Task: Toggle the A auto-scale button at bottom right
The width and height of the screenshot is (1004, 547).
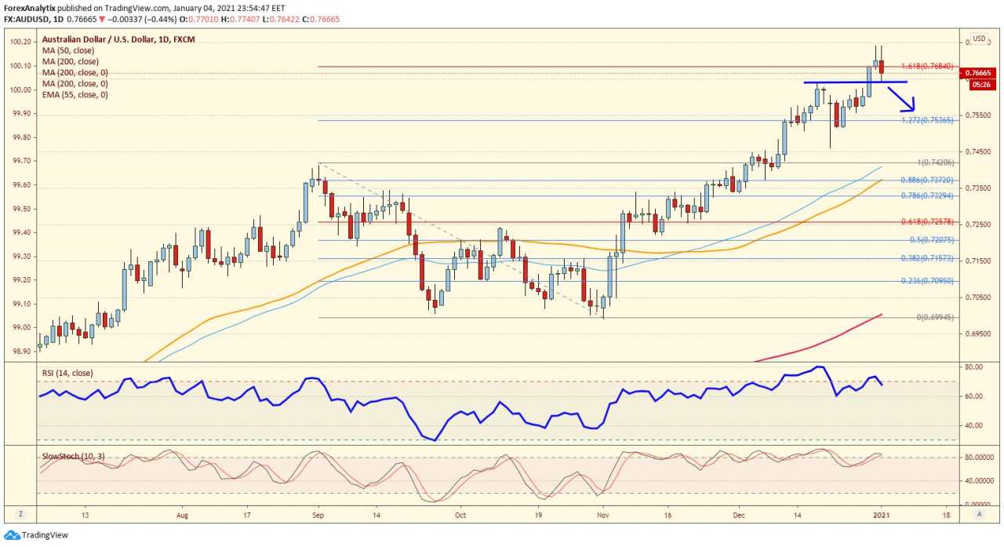Action: (980, 513)
